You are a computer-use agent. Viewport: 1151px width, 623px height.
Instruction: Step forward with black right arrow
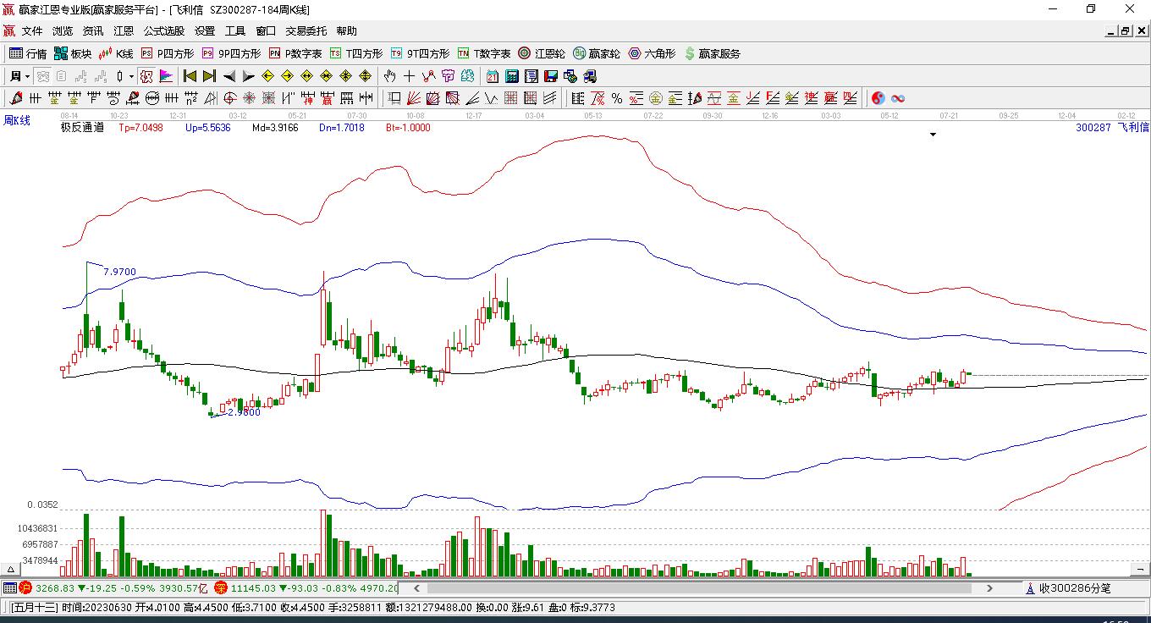click(x=248, y=76)
